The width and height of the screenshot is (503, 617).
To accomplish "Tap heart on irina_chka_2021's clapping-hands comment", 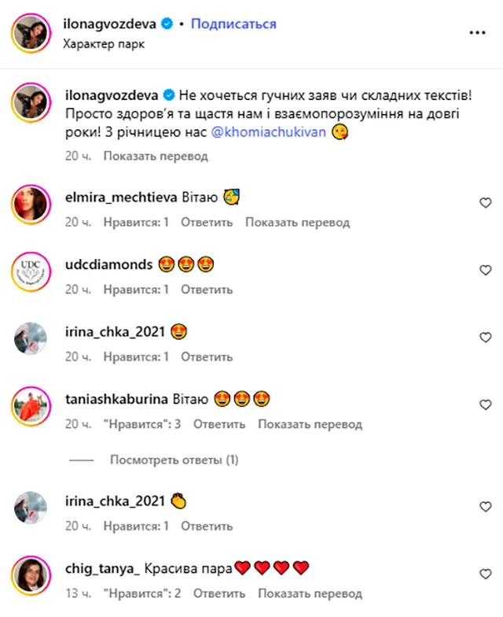I will coord(486,507).
